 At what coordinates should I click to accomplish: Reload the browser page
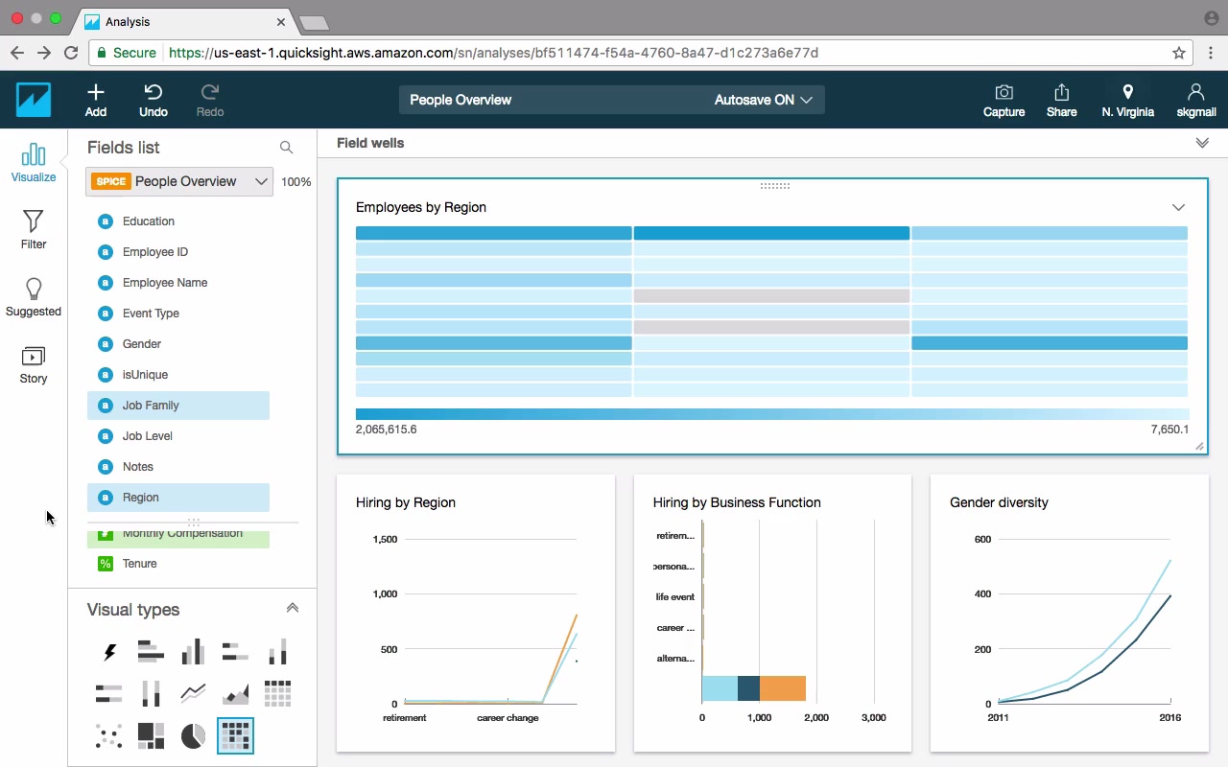coord(71,53)
